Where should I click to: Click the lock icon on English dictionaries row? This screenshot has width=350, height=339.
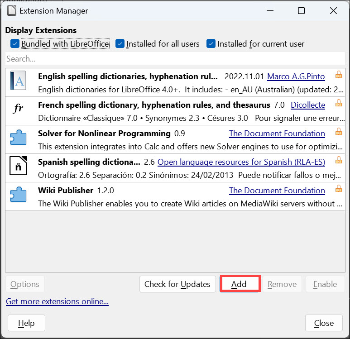click(x=338, y=75)
